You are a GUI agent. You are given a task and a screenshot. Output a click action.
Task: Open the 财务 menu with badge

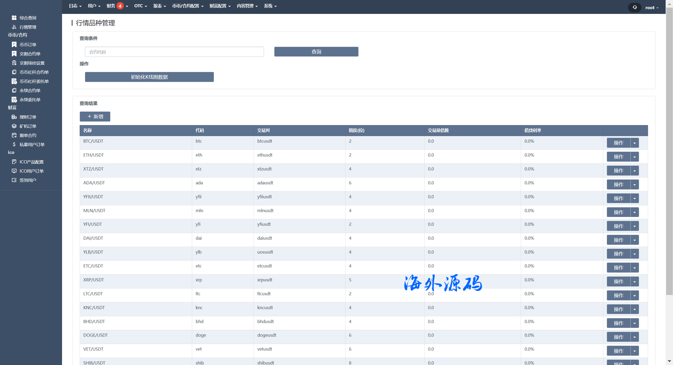117,6
